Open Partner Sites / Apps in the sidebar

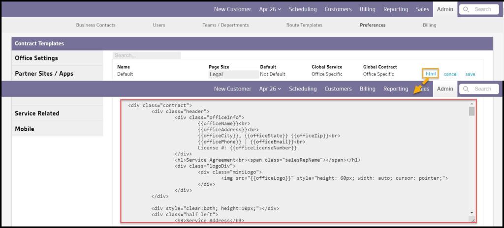44,74
